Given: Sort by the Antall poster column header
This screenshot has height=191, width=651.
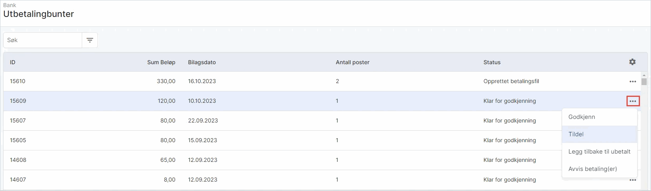Looking at the screenshot, I should click(x=352, y=62).
